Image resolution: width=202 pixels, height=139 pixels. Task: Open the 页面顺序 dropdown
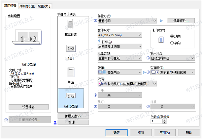tap(173, 72)
